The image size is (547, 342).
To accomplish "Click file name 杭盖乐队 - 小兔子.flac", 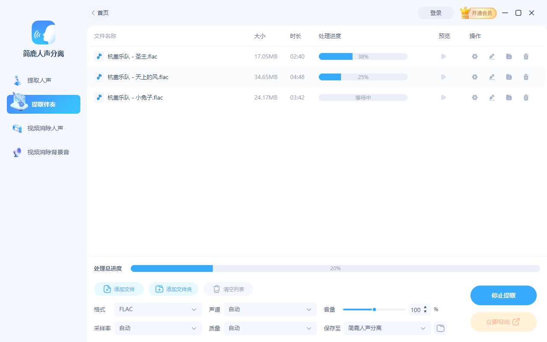I will pos(135,97).
